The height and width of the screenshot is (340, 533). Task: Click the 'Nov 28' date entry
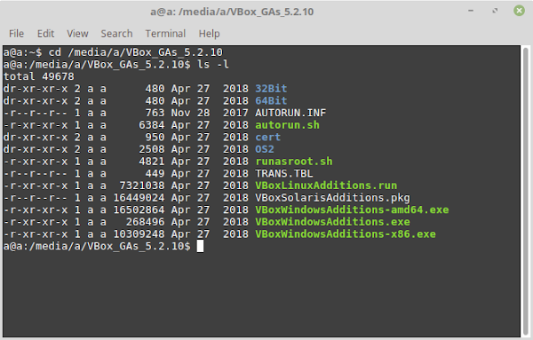click(x=190, y=113)
